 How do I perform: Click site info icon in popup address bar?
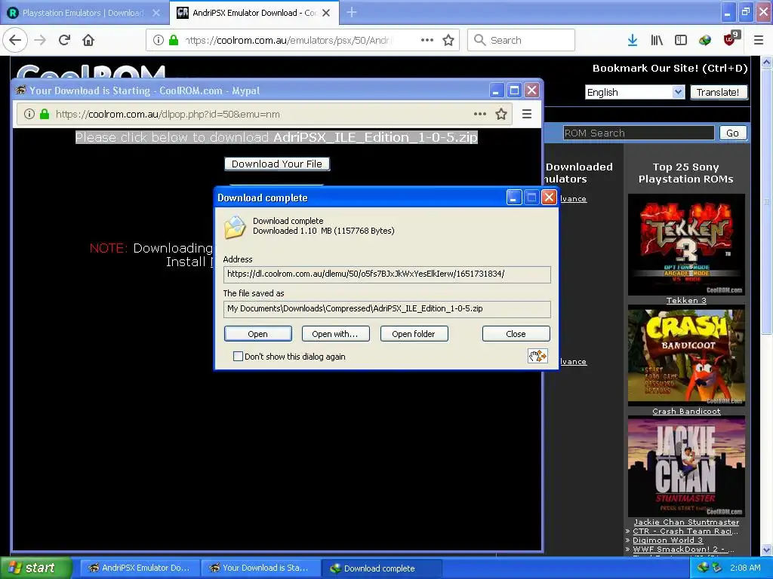(x=29, y=115)
